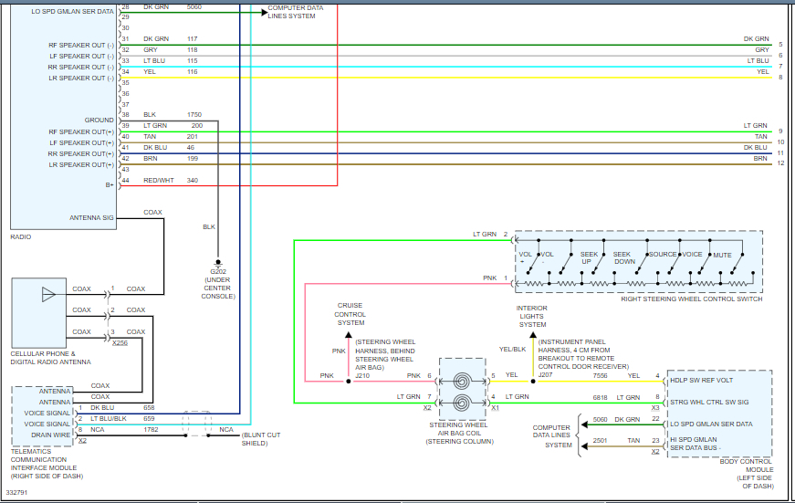Click the yellow LR Speaker Out (-) wire
This screenshot has width=795, height=503.
point(456,78)
